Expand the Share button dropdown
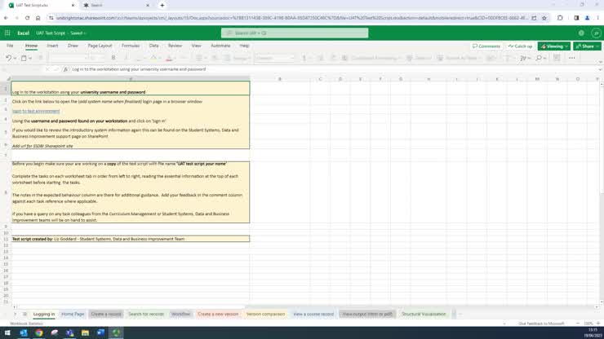604x339 pixels. click(587, 46)
